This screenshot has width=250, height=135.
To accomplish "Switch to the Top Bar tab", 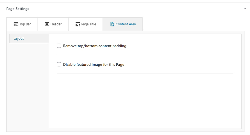I will click(x=22, y=24).
